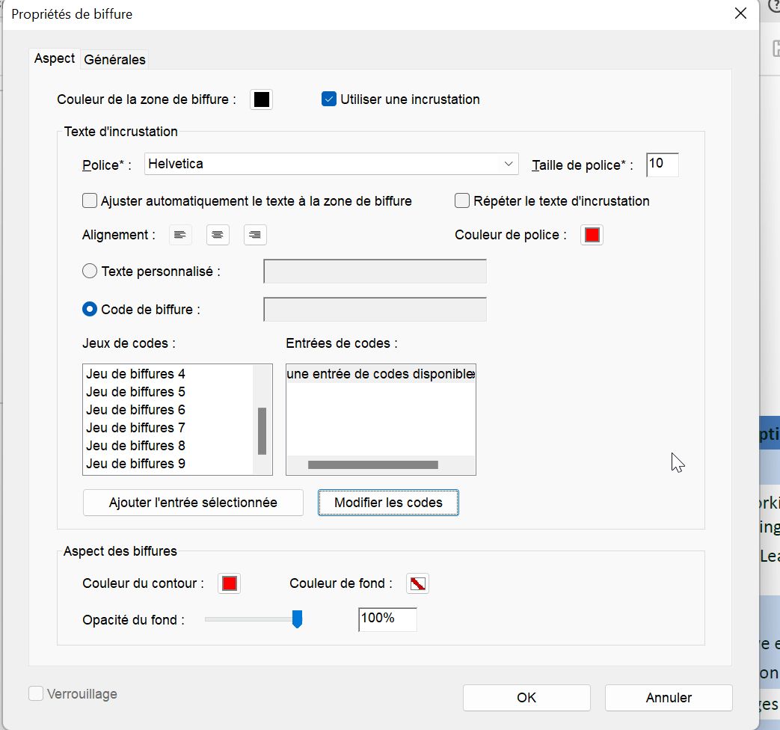Click the Opacité du fond slider handle
The width and height of the screenshot is (780, 730).
tap(297, 619)
